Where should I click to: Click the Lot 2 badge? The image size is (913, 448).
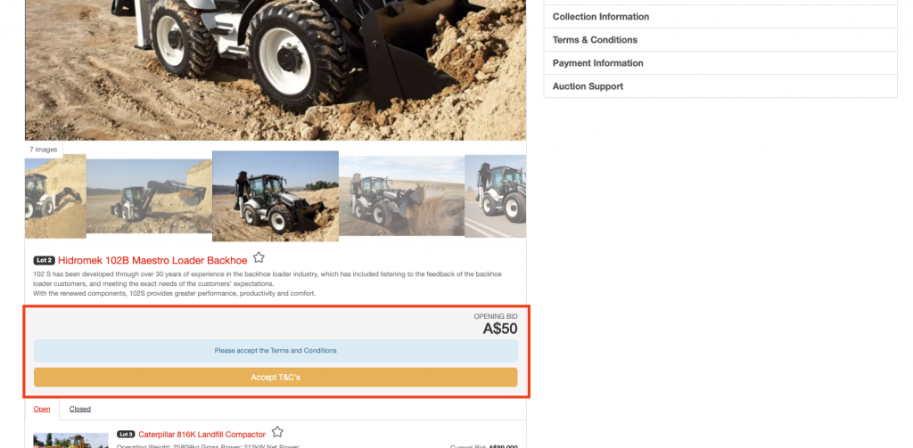point(45,261)
